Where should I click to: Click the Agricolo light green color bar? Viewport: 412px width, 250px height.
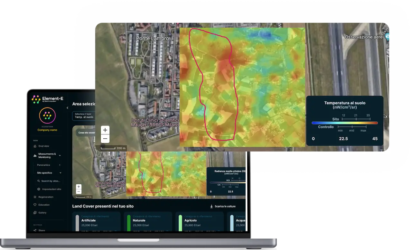tap(180, 223)
